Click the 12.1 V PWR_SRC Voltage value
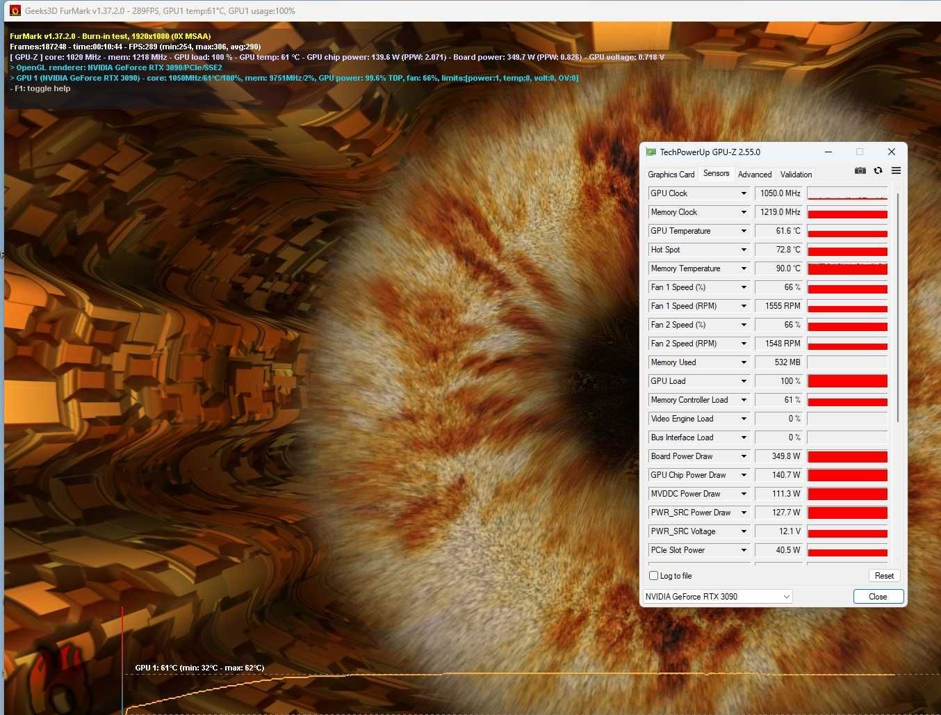Image resolution: width=941 pixels, height=715 pixels. click(779, 531)
